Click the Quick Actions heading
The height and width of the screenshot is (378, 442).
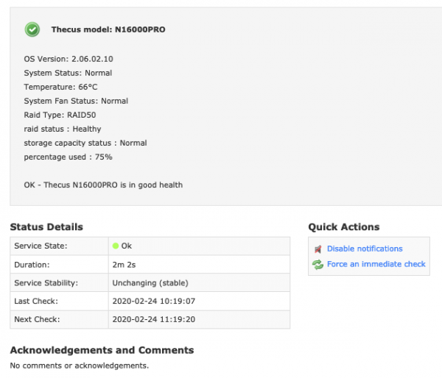(344, 227)
